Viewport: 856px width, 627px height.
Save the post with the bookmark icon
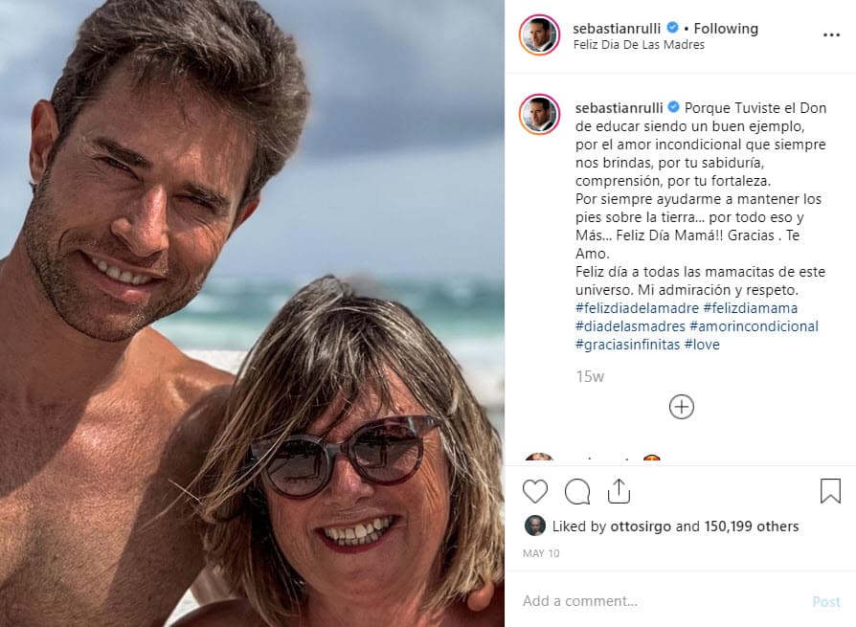click(x=829, y=490)
